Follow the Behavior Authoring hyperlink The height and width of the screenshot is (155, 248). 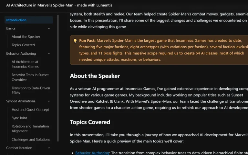pos(92,153)
